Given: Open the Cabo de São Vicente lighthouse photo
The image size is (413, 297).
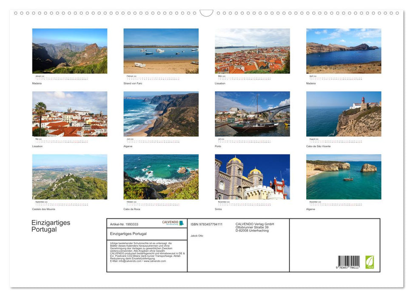Looking at the screenshot, I should 344,113.
